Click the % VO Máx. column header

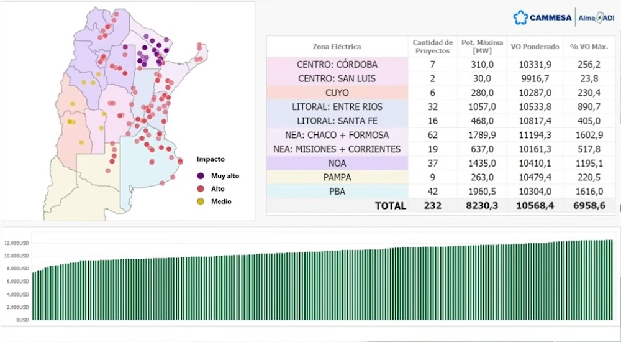point(589,47)
